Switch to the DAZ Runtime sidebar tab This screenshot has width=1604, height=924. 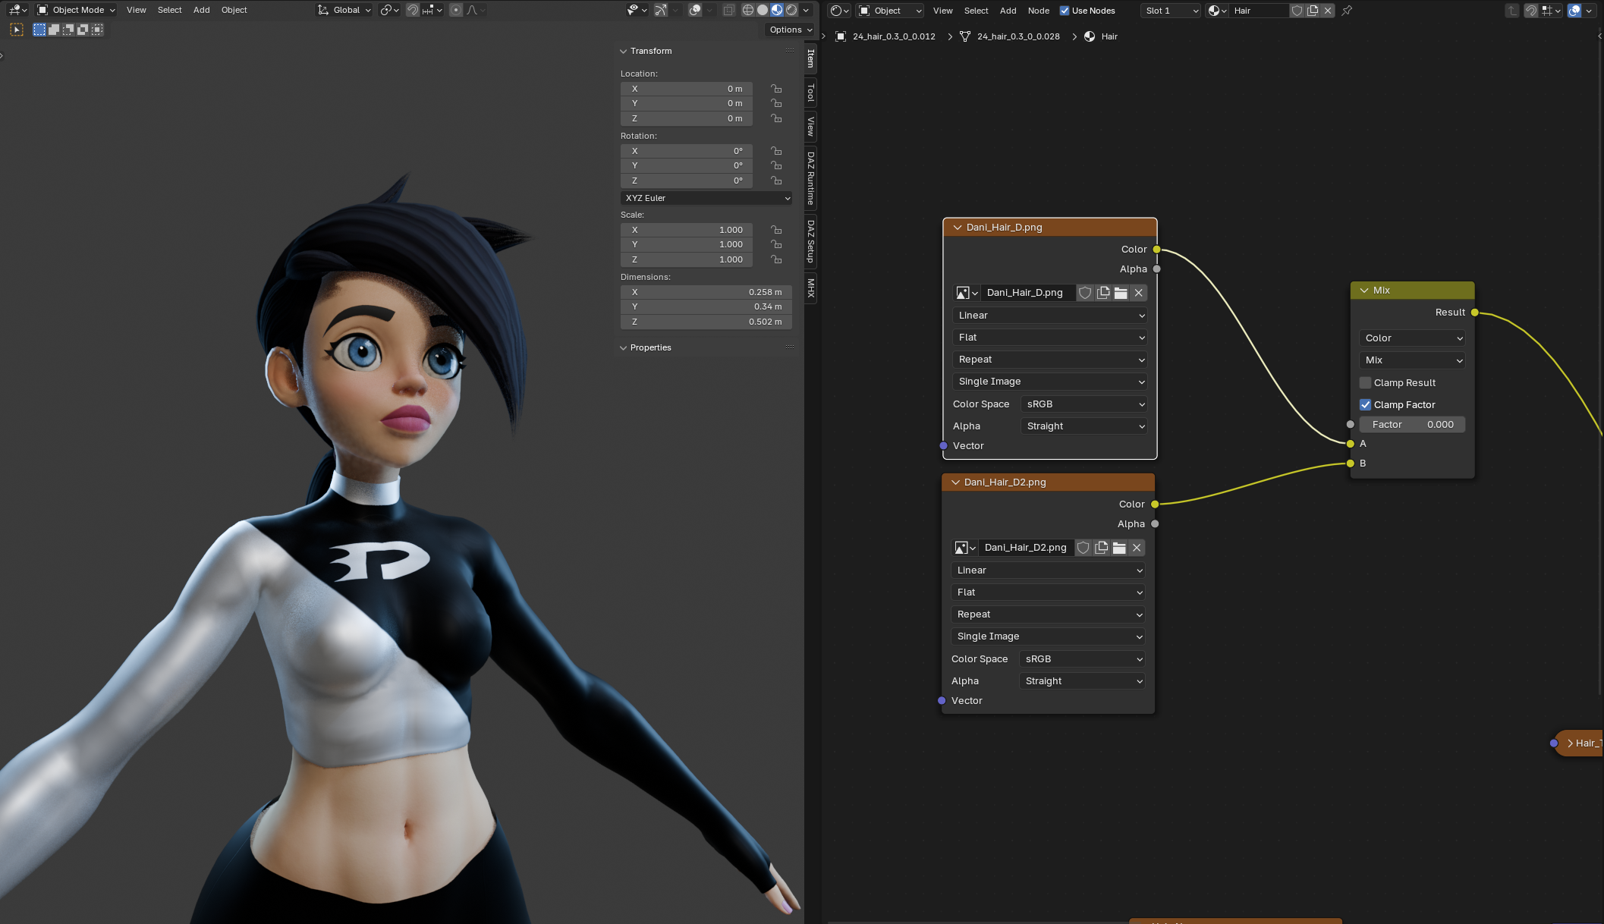point(811,178)
